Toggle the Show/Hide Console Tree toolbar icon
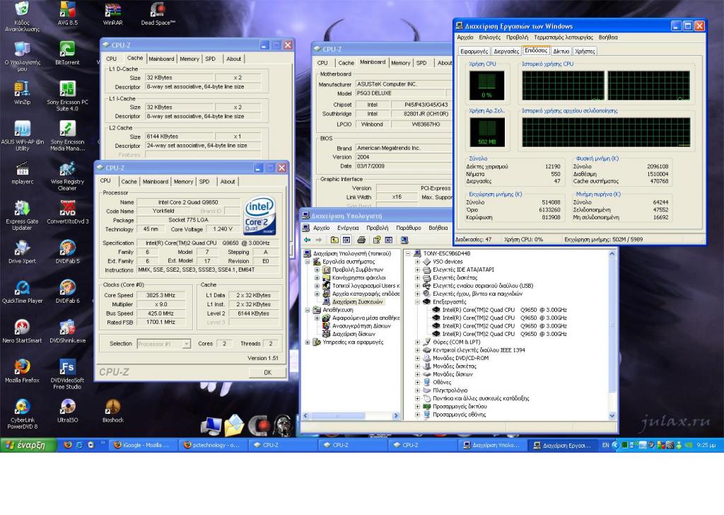This screenshot has height=515, width=724. pyautogui.click(x=346, y=240)
